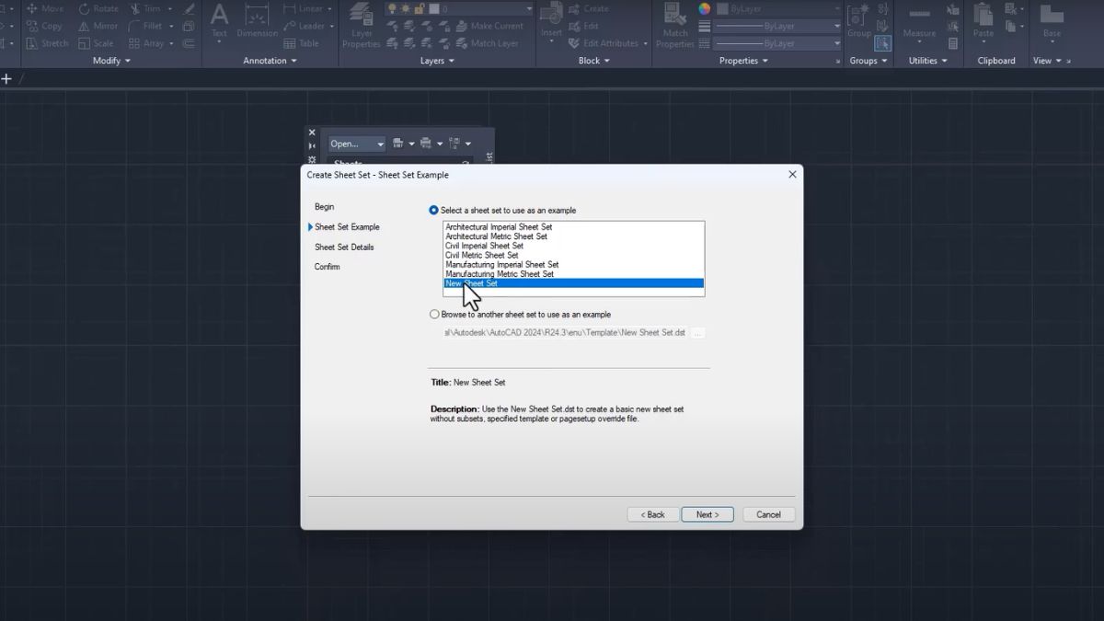Expand the Annotation panel
1104x621 pixels.
point(270,61)
